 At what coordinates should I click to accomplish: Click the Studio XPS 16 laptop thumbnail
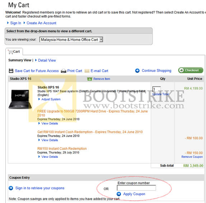pyautogui.click(x=20, y=99)
